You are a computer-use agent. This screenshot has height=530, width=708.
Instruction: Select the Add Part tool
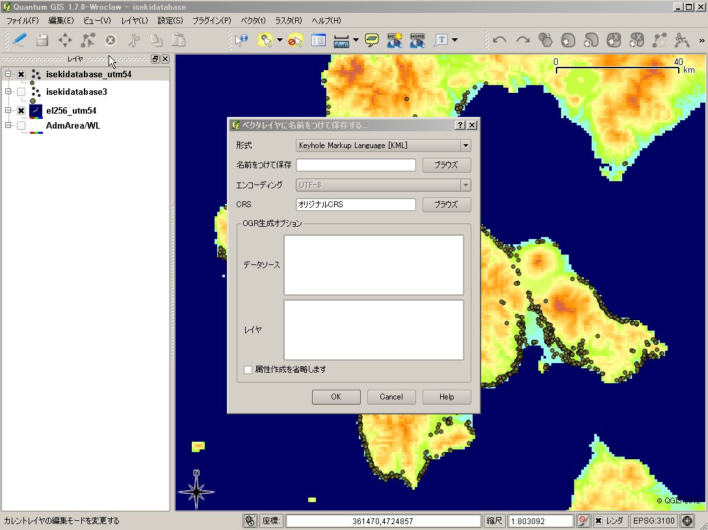[x=590, y=40]
